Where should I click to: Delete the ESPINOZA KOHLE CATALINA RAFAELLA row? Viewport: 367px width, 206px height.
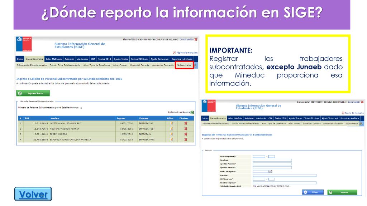(186, 139)
